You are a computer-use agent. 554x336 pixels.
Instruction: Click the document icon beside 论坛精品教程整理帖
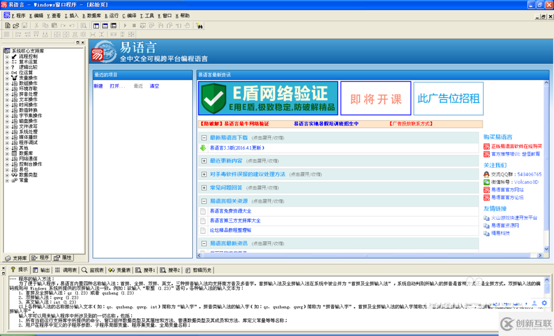click(203, 230)
